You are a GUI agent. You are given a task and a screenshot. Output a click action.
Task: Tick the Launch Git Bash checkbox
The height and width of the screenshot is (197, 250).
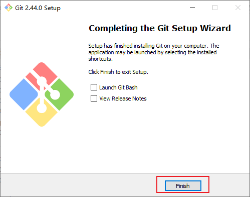(x=94, y=87)
